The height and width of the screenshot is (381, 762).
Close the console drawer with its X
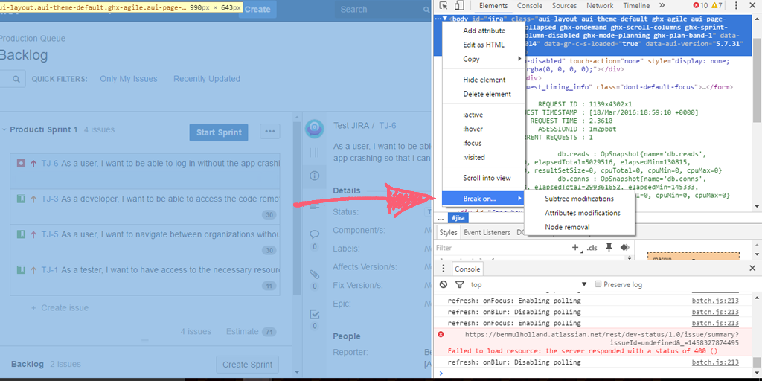click(x=753, y=268)
